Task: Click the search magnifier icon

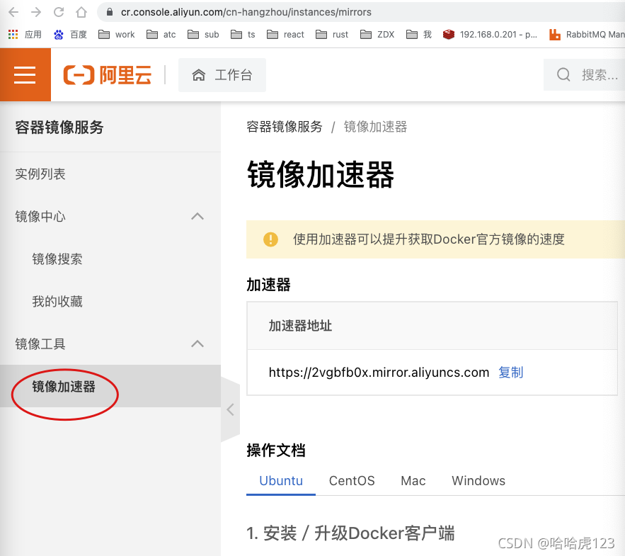Action: (563, 74)
